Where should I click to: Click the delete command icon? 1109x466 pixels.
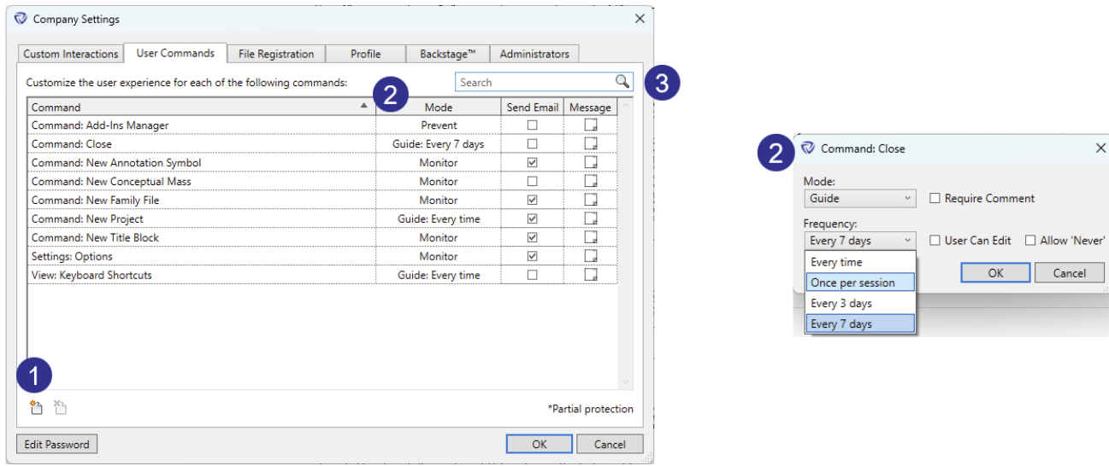(x=60, y=408)
